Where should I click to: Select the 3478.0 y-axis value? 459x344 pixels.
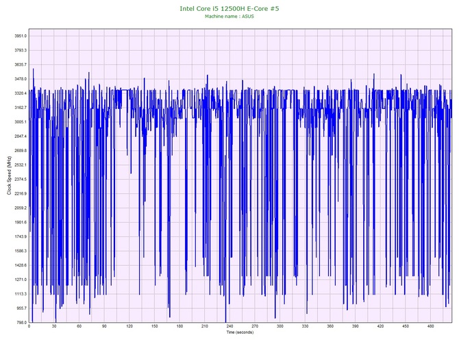pos(21,79)
